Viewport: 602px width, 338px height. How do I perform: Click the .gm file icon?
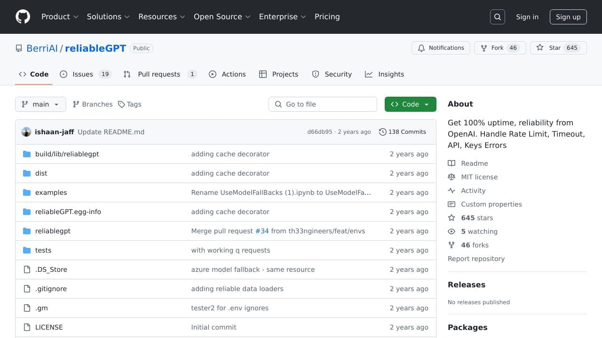point(27,308)
